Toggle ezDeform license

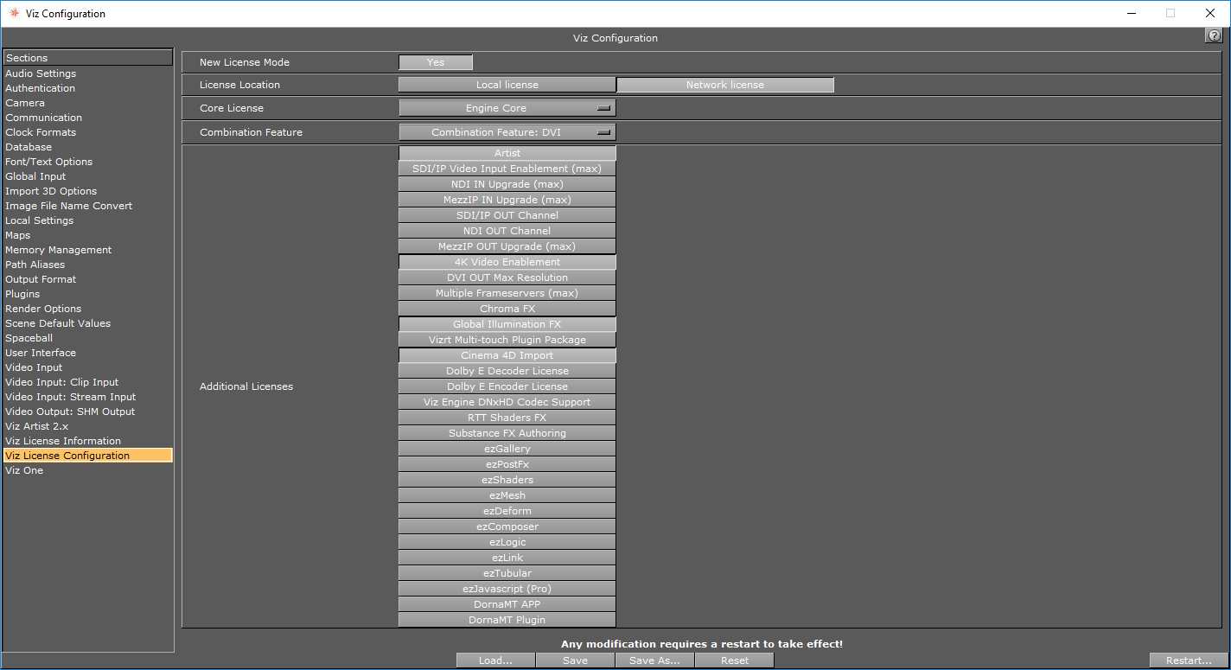point(507,511)
